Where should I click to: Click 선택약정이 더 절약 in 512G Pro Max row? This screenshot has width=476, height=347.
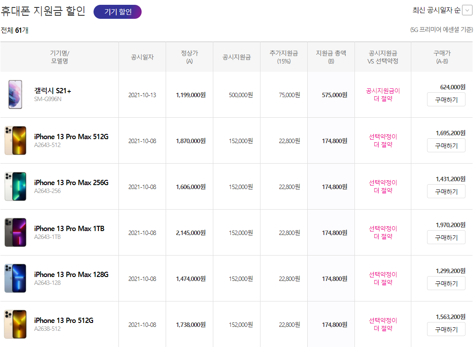coord(383,140)
